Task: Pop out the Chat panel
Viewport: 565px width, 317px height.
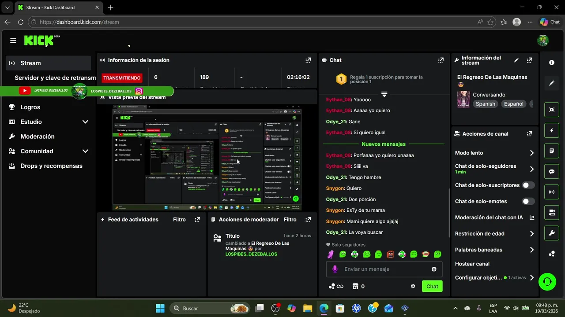Action: (x=441, y=60)
